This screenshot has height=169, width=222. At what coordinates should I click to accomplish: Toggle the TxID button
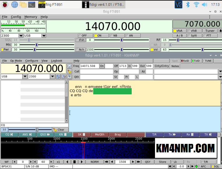[x=196, y=61]
